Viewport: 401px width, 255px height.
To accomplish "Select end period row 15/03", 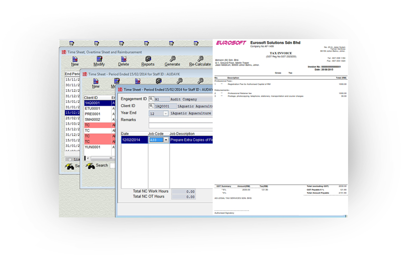I will [x=72, y=124].
